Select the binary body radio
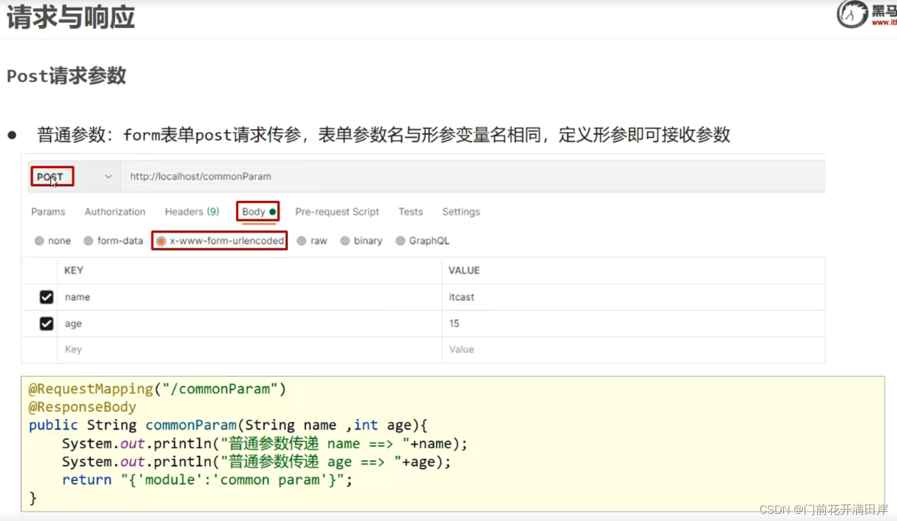This screenshot has height=521, width=897. tap(345, 241)
